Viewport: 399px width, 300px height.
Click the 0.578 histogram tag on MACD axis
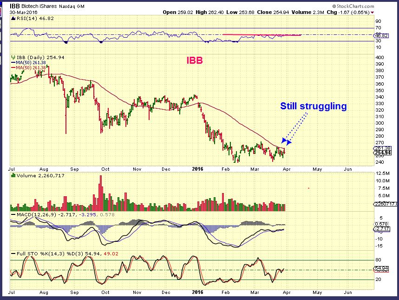coord(381,224)
